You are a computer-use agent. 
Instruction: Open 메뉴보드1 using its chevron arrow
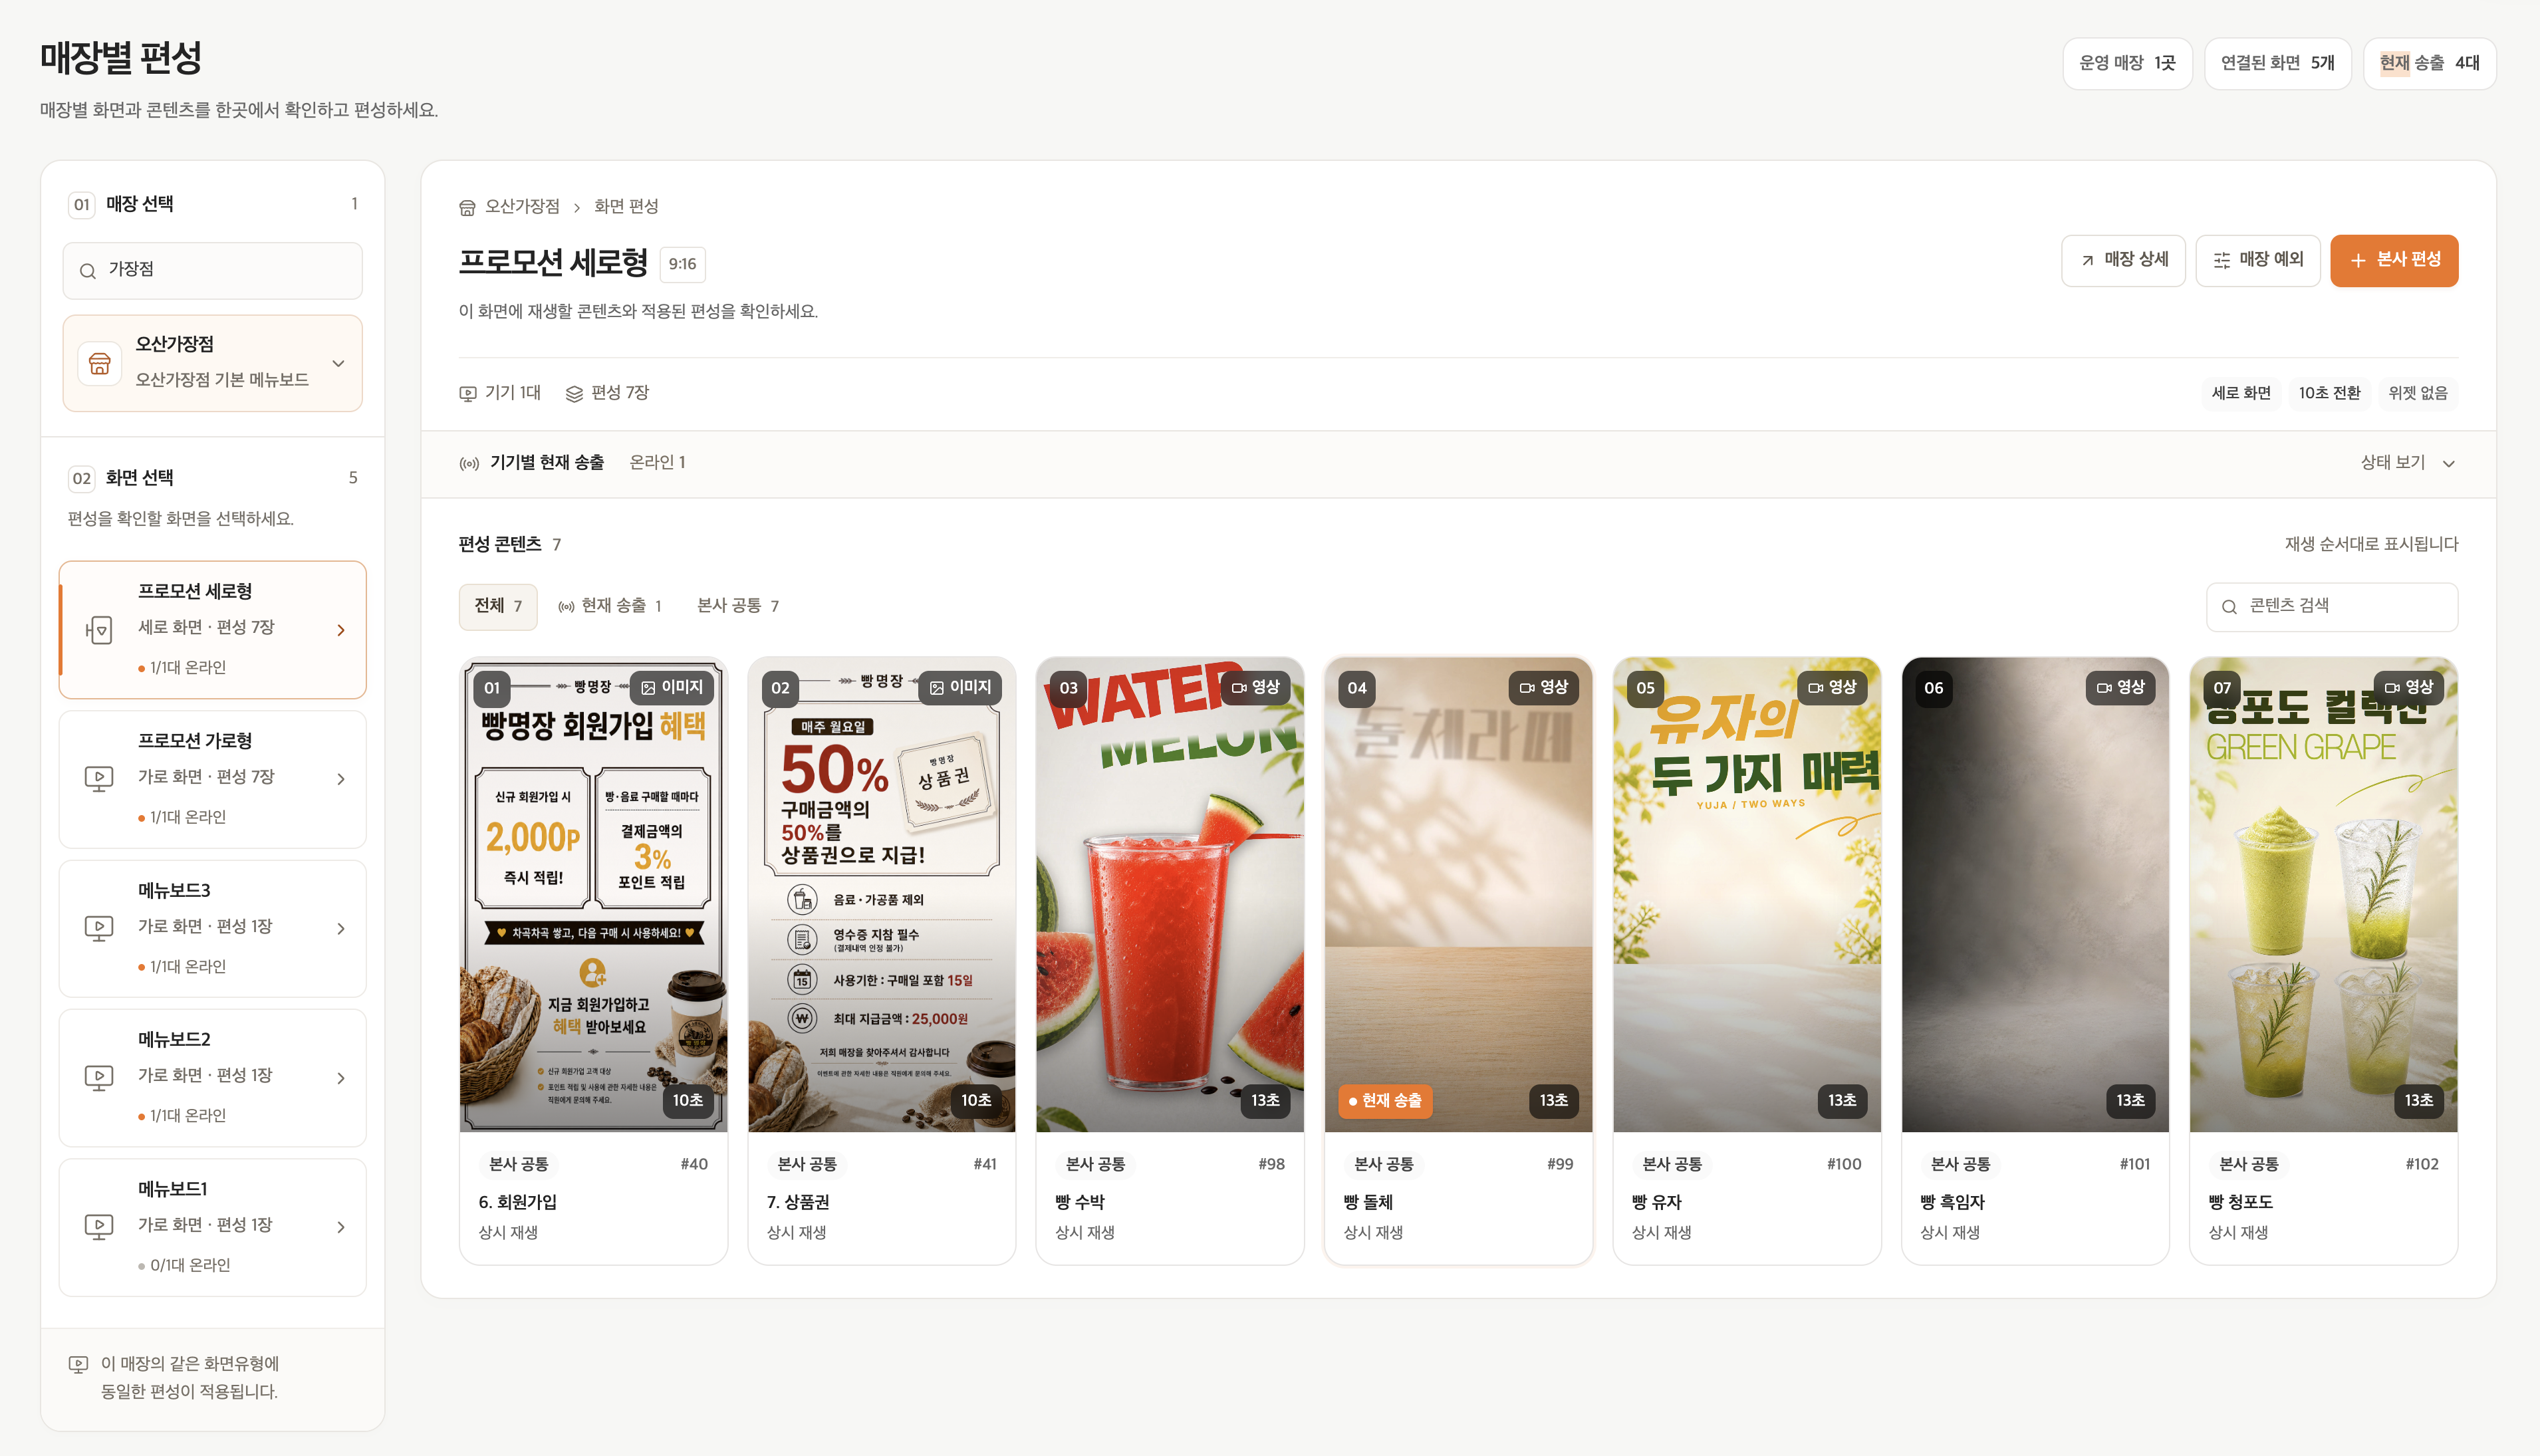[341, 1227]
